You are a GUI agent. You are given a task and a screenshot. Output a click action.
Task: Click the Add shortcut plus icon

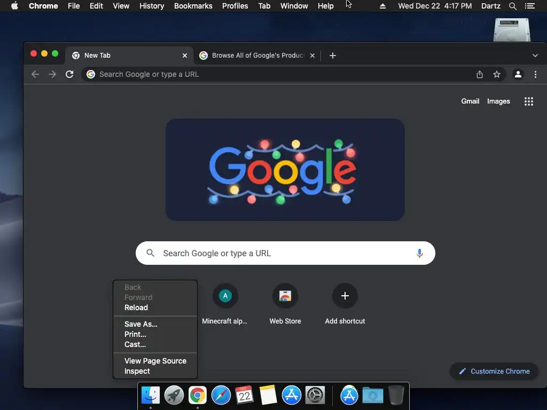pos(345,296)
